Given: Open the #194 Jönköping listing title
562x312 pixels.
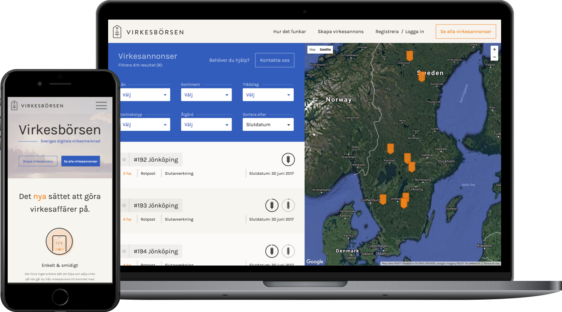Looking at the screenshot, I should (156, 251).
